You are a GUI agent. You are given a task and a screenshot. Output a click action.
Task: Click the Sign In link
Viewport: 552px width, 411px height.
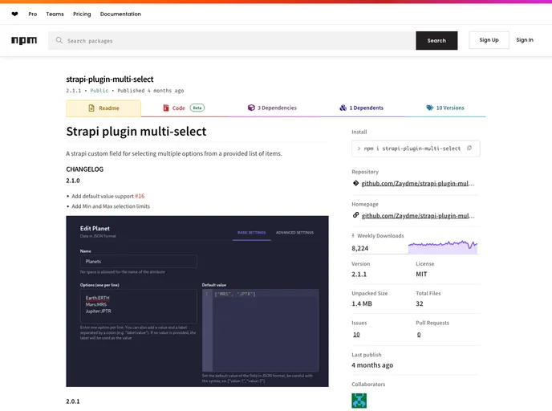click(x=525, y=40)
